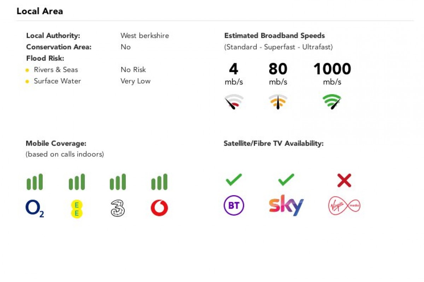Click the Virgin Media logo

pos(344,206)
